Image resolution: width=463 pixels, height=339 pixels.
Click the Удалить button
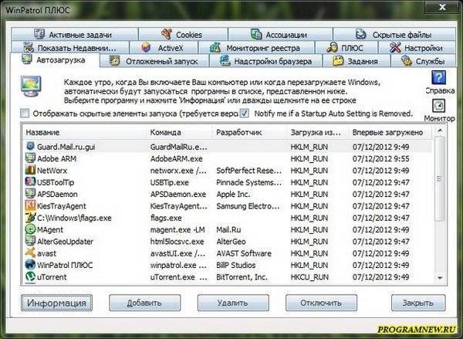tap(233, 303)
